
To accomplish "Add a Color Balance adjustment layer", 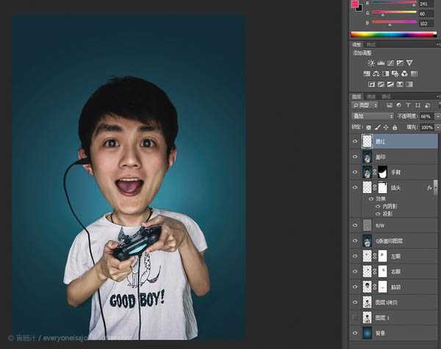I will point(376,73).
